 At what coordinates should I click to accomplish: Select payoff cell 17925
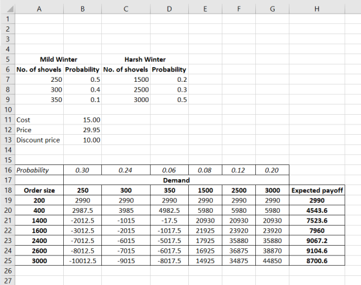[x=205, y=241]
